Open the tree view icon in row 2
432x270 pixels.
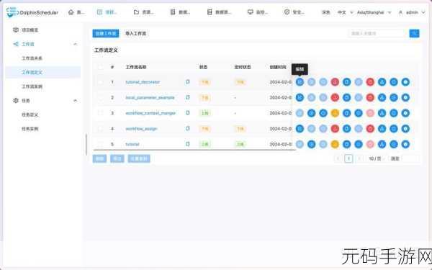(382, 97)
